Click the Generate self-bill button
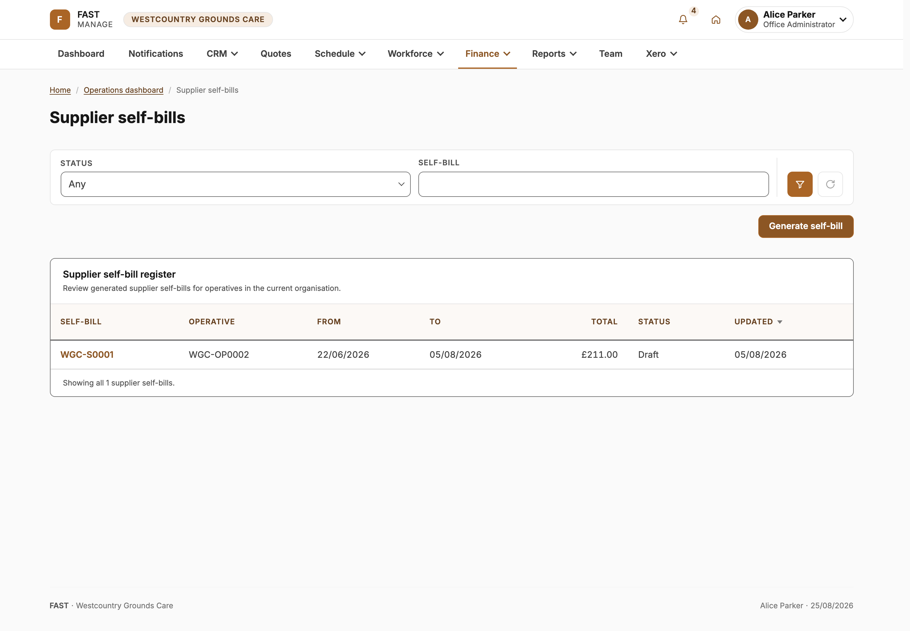 pyautogui.click(x=805, y=226)
